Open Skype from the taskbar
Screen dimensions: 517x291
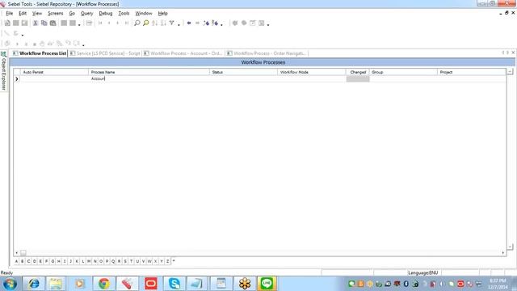(x=174, y=284)
